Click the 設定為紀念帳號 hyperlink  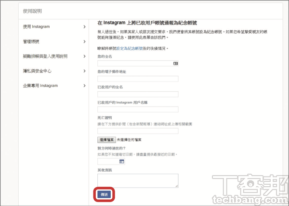[130, 49]
